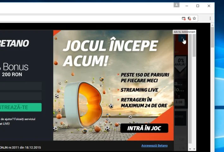
Task: Click the first registration input field
Action: 21,86
